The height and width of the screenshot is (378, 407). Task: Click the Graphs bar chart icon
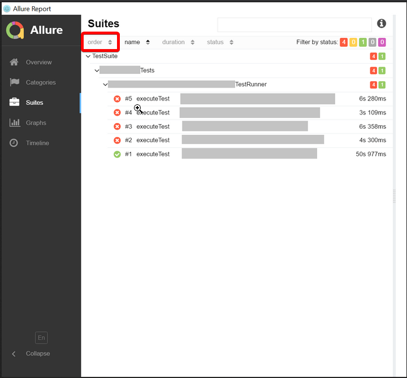[x=15, y=122]
